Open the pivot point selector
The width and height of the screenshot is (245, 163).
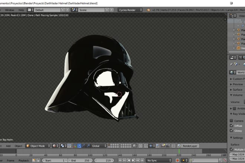click(x=63, y=146)
